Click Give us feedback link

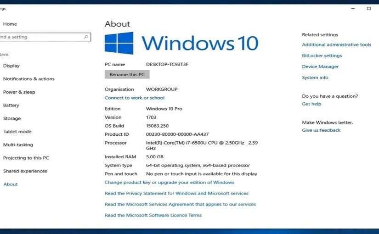pyautogui.click(x=321, y=130)
